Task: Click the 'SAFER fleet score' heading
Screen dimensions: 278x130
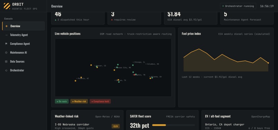Action: pyautogui.click(x=141, y=116)
